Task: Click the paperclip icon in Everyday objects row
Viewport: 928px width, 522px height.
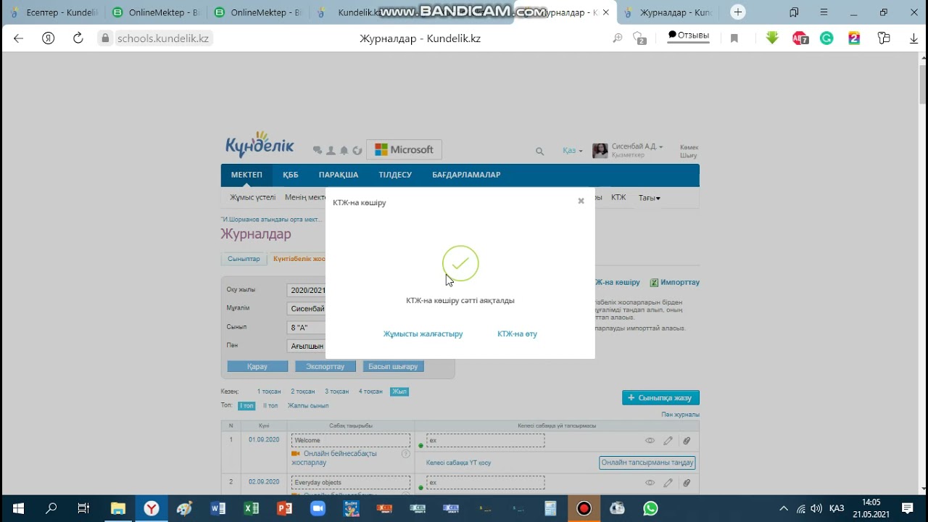Action: [x=687, y=483]
